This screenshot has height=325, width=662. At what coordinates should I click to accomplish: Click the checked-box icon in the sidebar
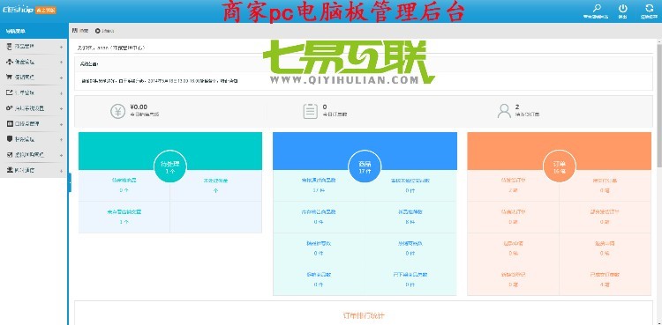[x=10, y=155]
